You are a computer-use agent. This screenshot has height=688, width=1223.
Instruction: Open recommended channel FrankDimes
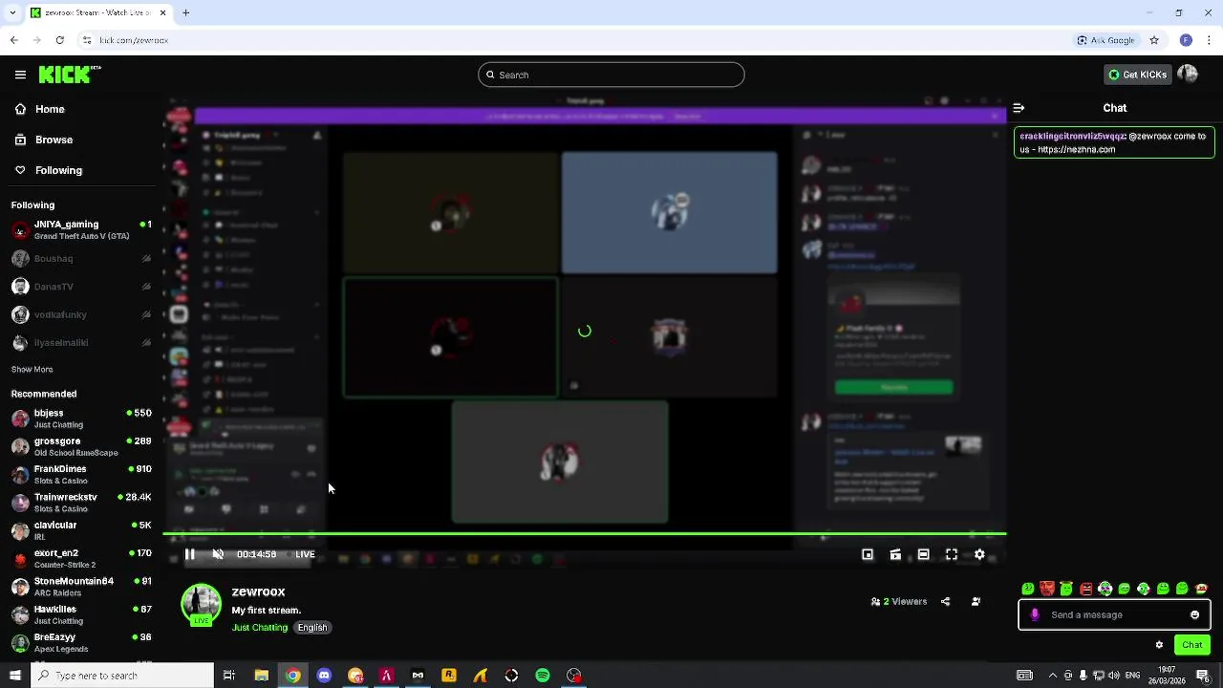pyautogui.click(x=81, y=475)
